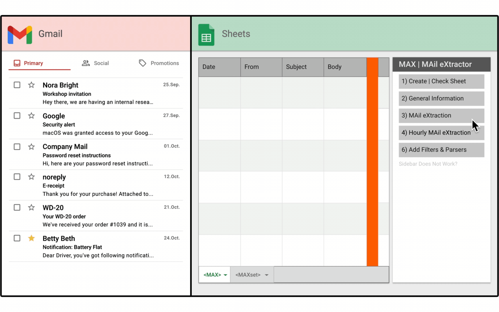Run 3) MAil eXtraction from sidebar
Image resolution: width=499 pixels, height=312 pixels.
tap(441, 115)
